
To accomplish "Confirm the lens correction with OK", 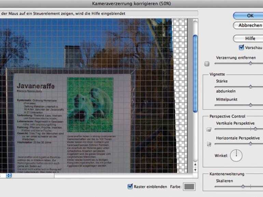I will click(248, 16).
